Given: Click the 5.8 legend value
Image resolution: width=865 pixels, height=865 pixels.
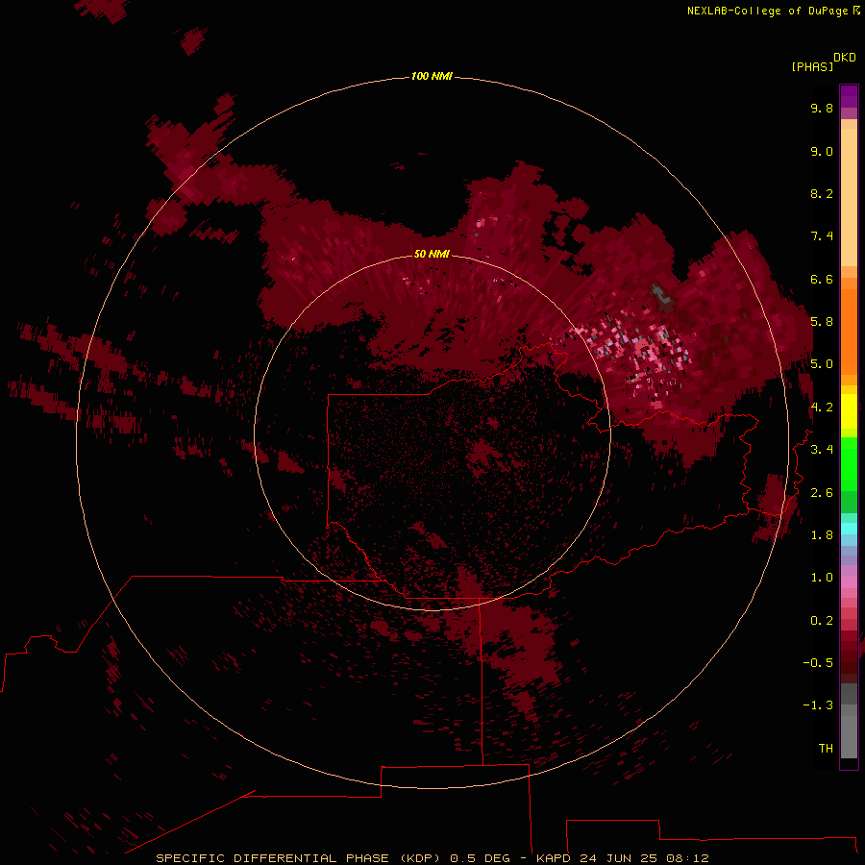Looking at the screenshot, I should pos(822,322).
